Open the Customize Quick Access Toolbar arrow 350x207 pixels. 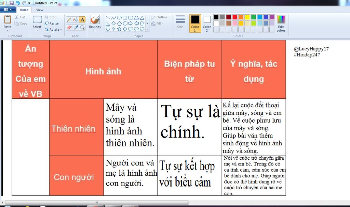[x=29, y=3]
